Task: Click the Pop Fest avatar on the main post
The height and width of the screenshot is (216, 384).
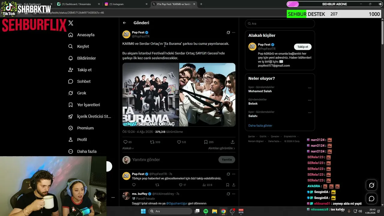Action: coord(126,34)
